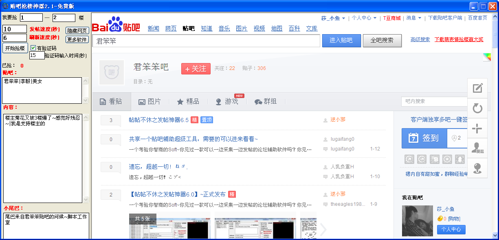Click second grey badge icon under 签到
This screenshot has height=240, width=499.
pyautogui.click(x=422, y=159)
